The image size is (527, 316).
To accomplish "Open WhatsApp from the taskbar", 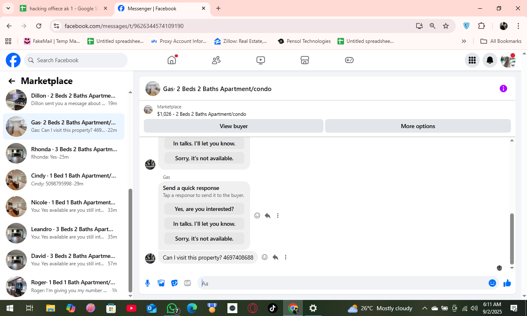I will [x=172, y=308].
